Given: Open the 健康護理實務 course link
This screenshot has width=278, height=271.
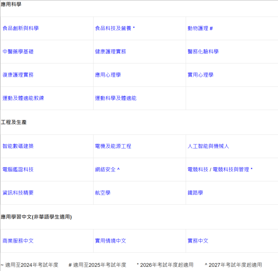Looking at the screenshot, I should point(110,51).
